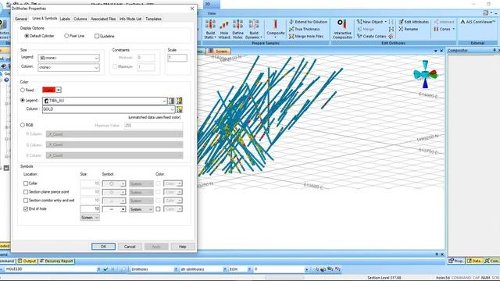Open the Cones tool in the ribbon
This screenshot has width=500, height=281.
pos(445,29)
